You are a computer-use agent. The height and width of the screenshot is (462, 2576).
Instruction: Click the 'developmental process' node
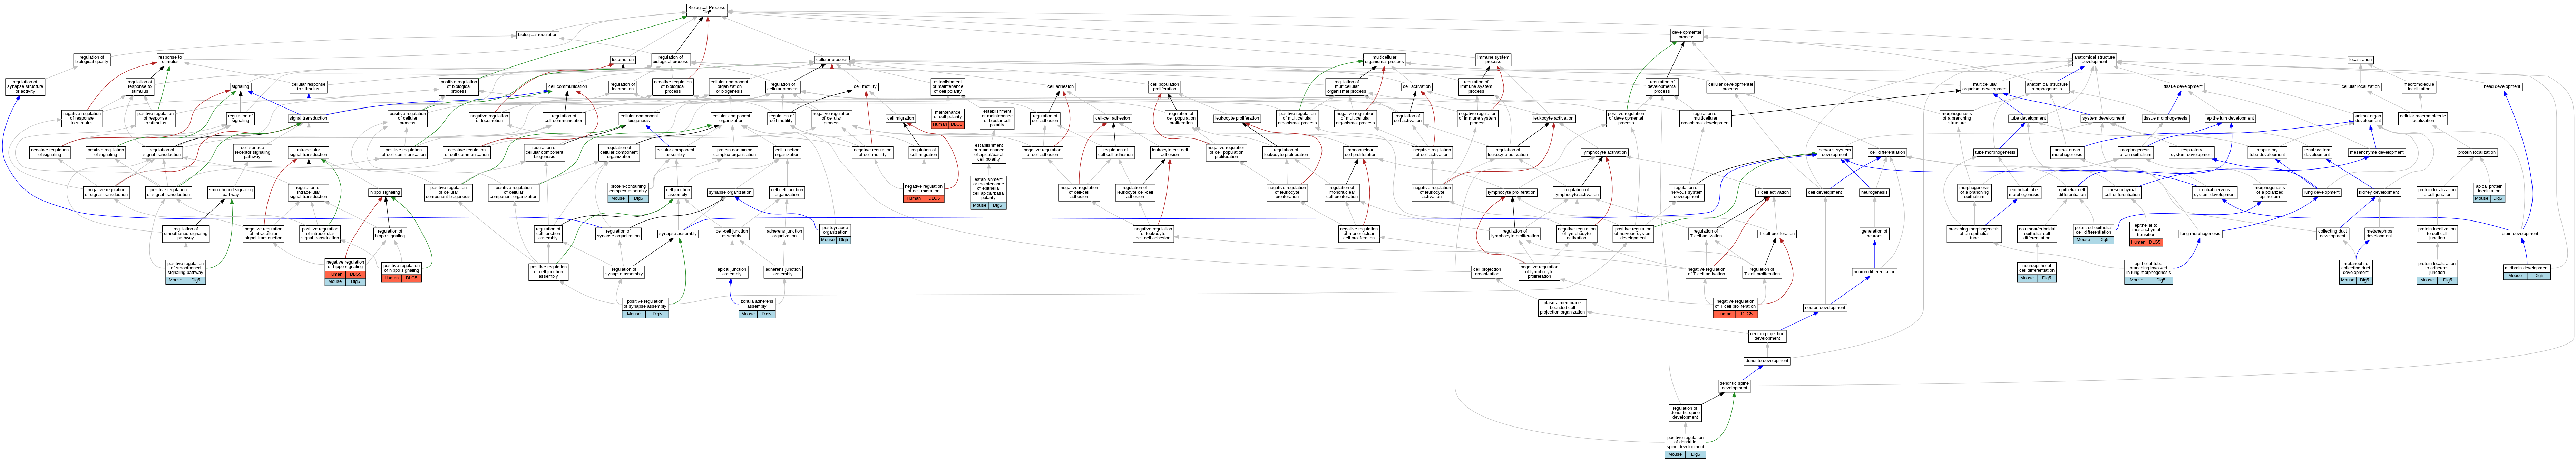tap(1686, 35)
